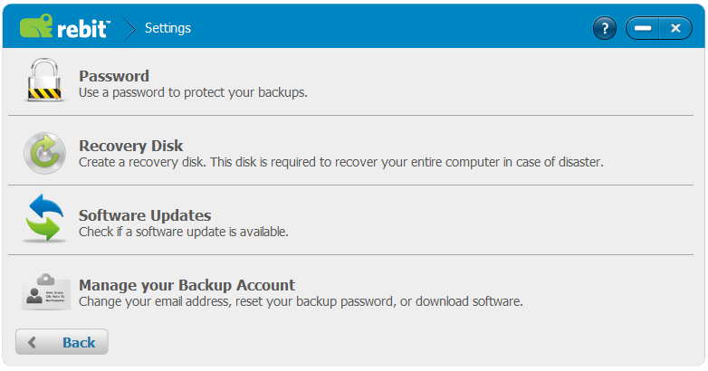
Task: Click the padlock Password icon
Action: pyautogui.click(x=44, y=80)
